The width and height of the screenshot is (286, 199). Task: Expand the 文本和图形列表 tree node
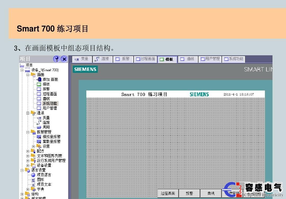click(28, 156)
